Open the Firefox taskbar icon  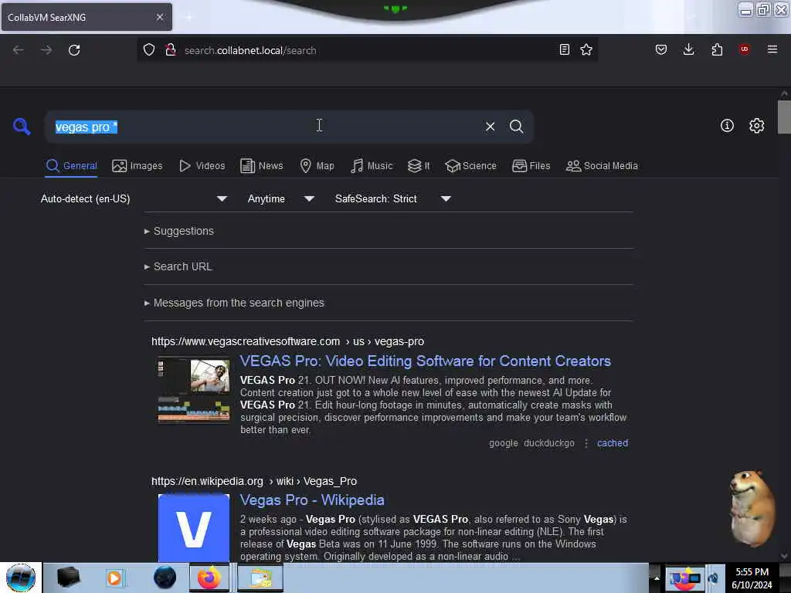[209, 578]
